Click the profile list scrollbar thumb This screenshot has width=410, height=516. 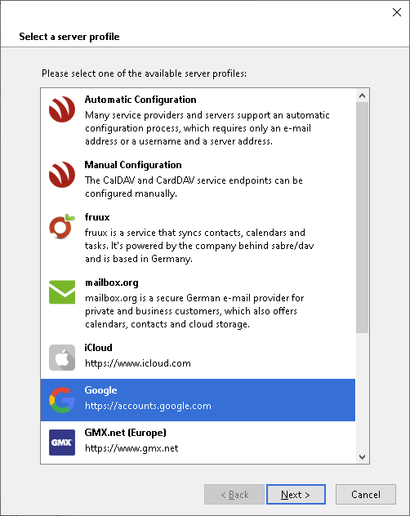pos(363,217)
